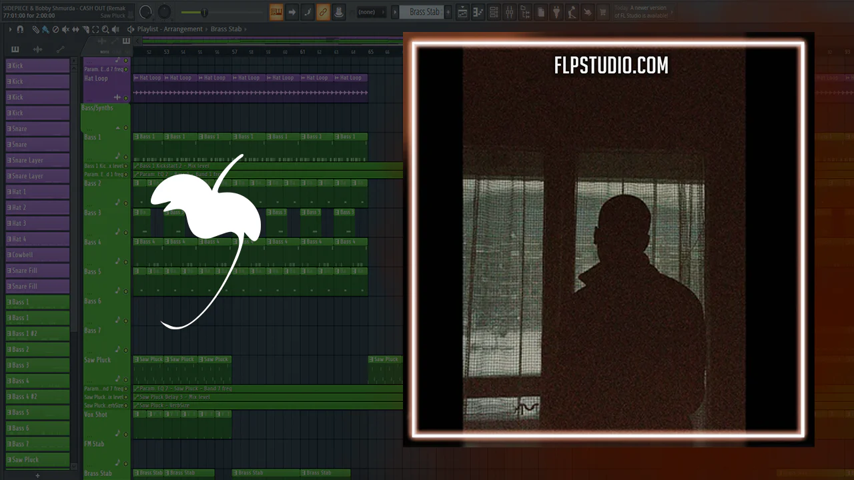
Task: Open the Channel rack icon
Action: point(494,12)
